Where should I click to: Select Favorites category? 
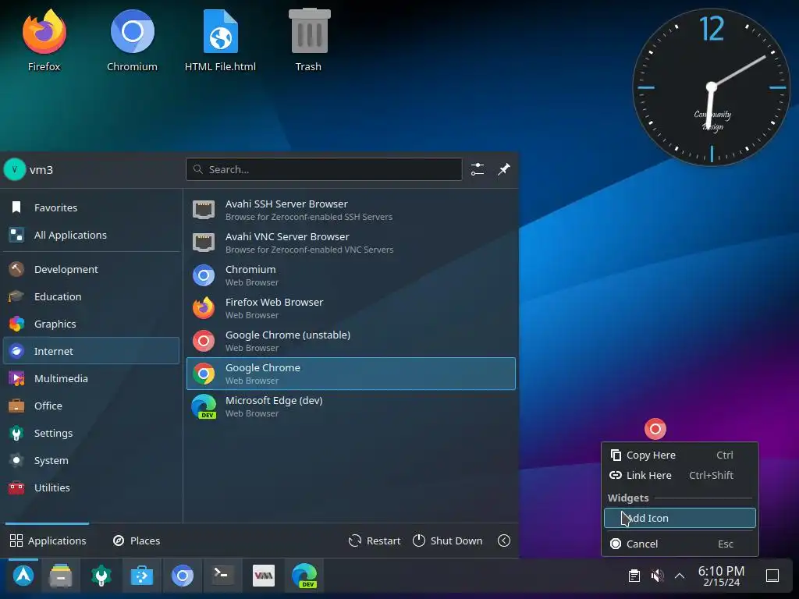(92, 207)
